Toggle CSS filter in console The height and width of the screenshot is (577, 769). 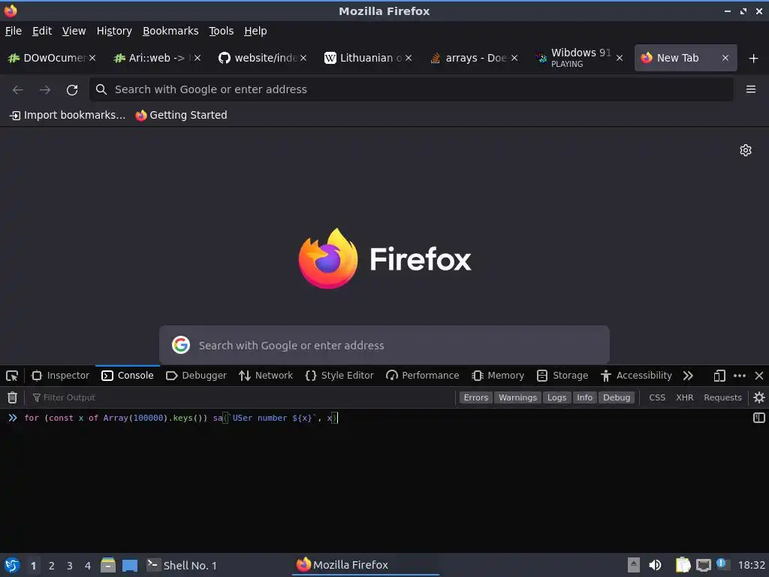657,397
